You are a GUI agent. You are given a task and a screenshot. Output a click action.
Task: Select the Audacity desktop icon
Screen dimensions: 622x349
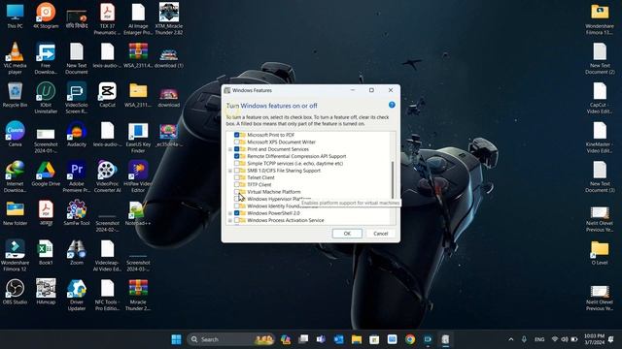pyautogui.click(x=77, y=135)
